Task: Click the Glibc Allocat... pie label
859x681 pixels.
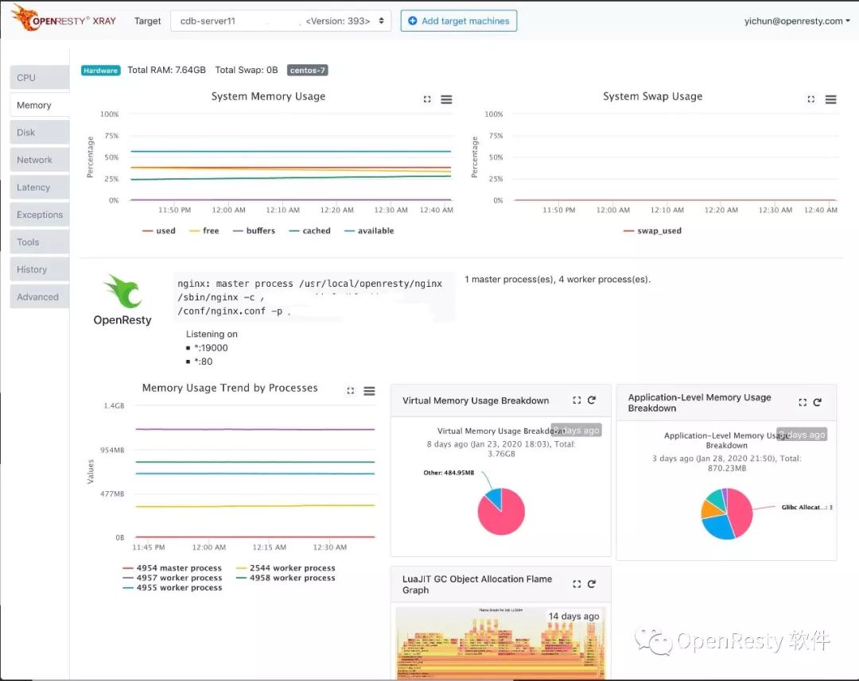Action: pyautogui.click(x=807, y=508)
